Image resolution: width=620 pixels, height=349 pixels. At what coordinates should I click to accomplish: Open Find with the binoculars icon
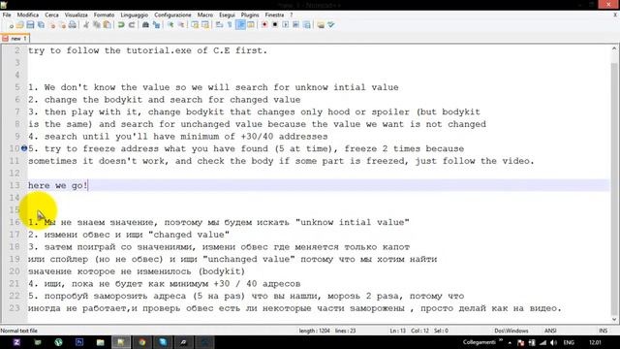click(x=145, y=25)
